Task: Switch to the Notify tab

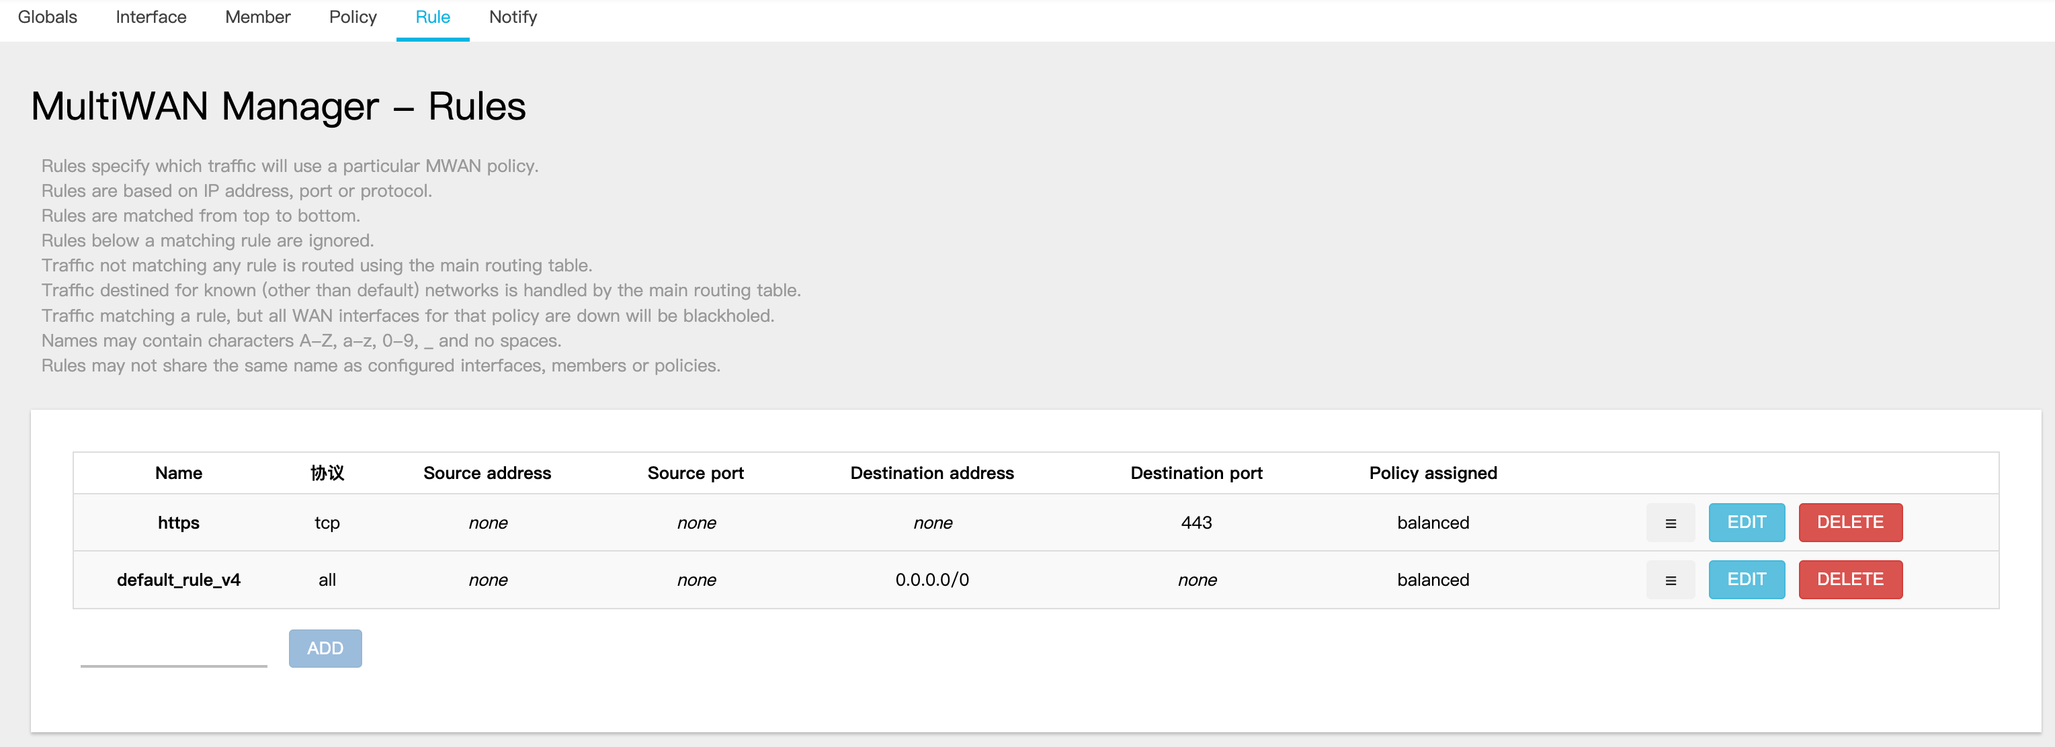Action: (x=512, y=17)
